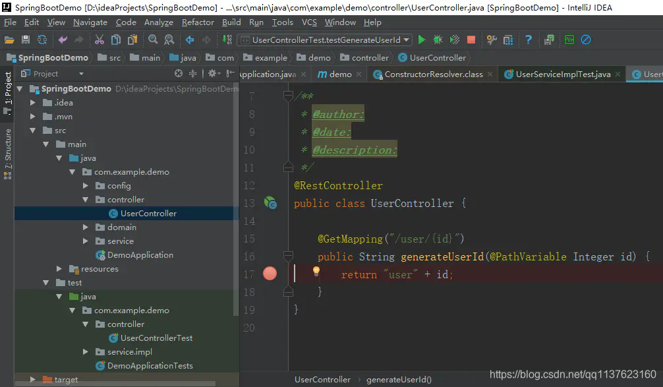The height and width of the screenshot is (387, 663).
Task: Stop the process with red square
Action: (471, 40)
